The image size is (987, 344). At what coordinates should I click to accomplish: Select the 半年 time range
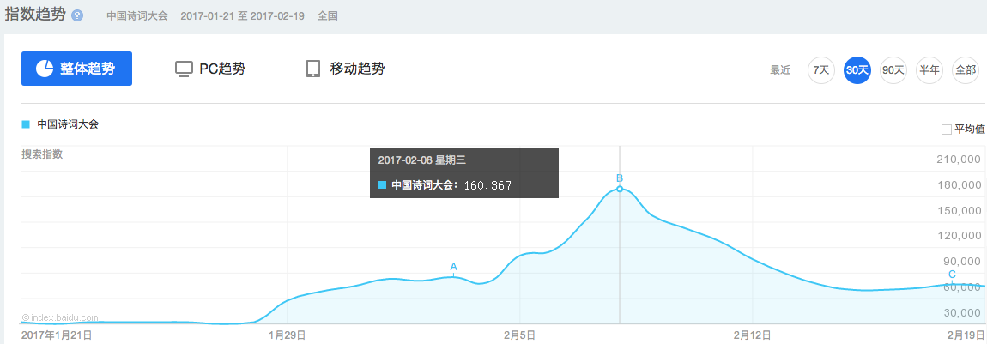(929, 70)
